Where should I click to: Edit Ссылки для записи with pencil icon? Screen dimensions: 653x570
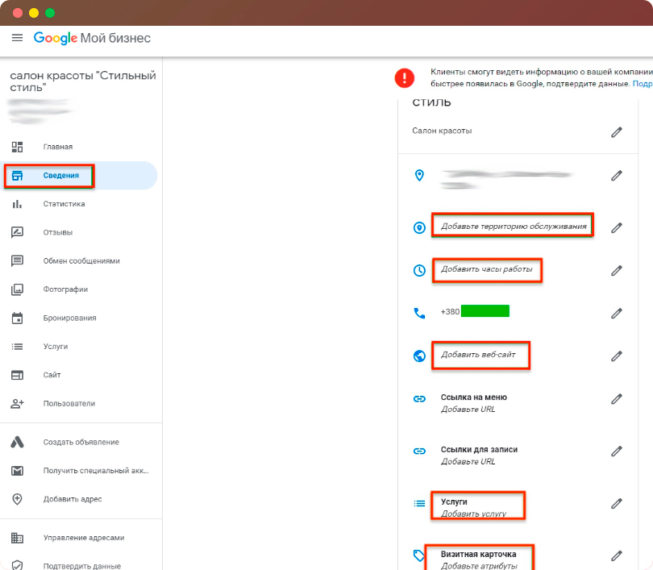(x=617, y=451)
